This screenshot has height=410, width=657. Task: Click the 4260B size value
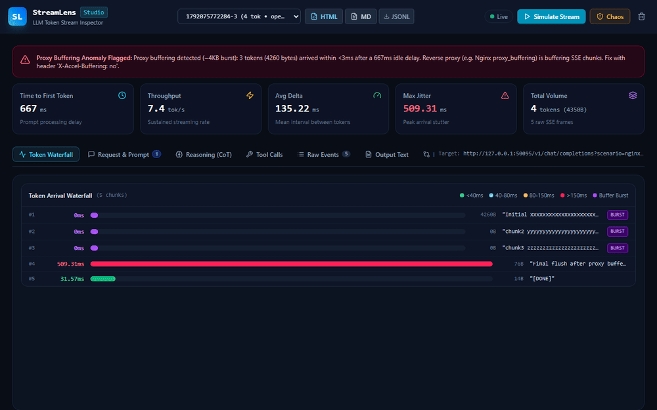(487, 215)
